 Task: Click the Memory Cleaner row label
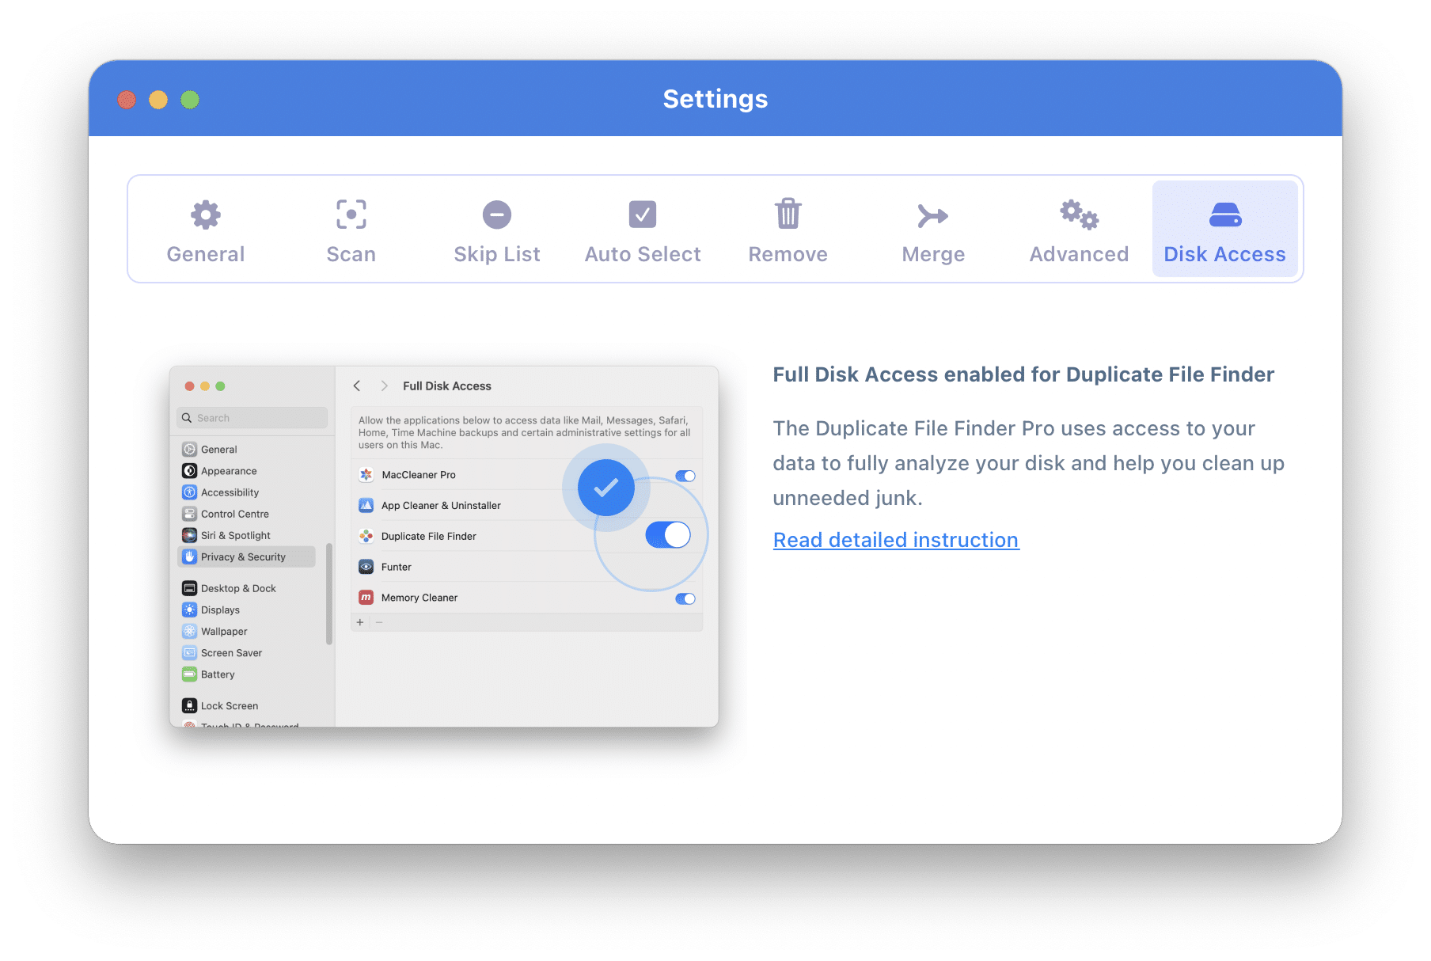coord(419,598)
